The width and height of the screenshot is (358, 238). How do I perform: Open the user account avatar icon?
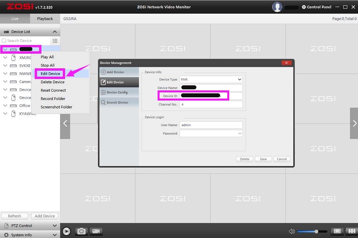click(277, 7)
